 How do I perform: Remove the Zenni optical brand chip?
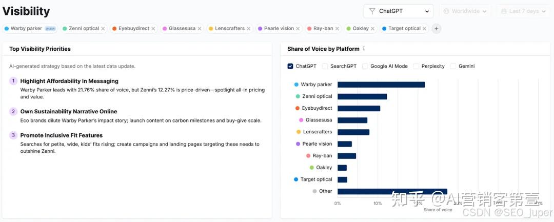[103, 29]
